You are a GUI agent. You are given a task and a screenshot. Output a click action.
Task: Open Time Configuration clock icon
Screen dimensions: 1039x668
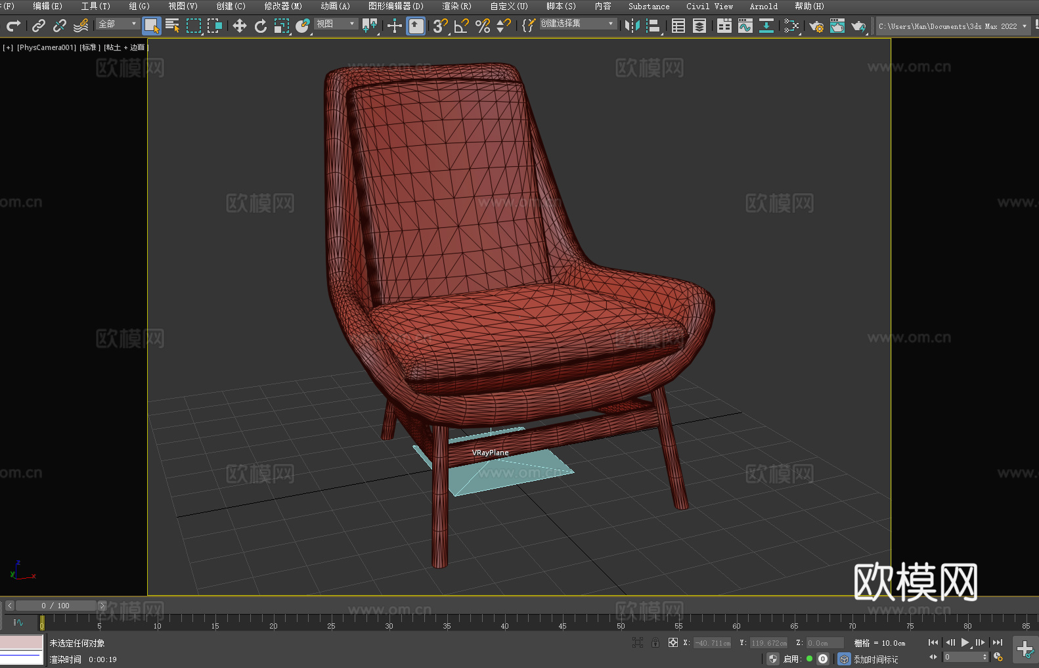coord(998,657)
